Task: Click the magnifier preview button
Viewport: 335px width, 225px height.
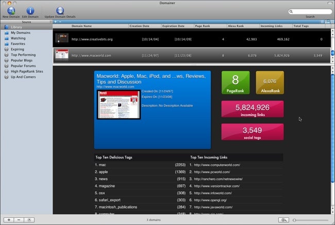Action: [x=284, y=220]
